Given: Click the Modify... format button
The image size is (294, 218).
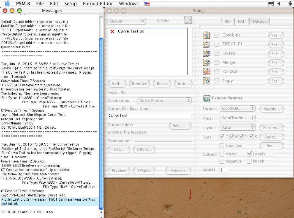Looking at the screenshot, I should (272, 109).
